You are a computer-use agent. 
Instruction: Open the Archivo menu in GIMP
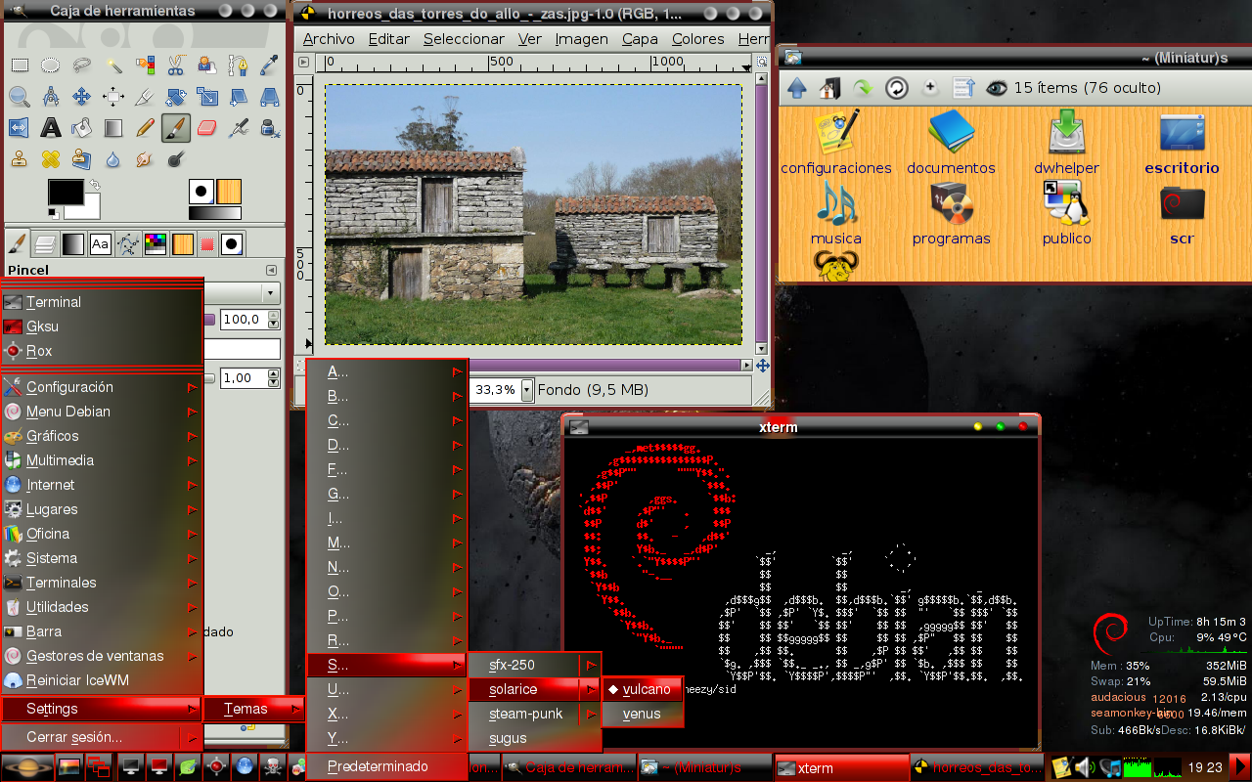pyautogui.click(x=329, y=39)
